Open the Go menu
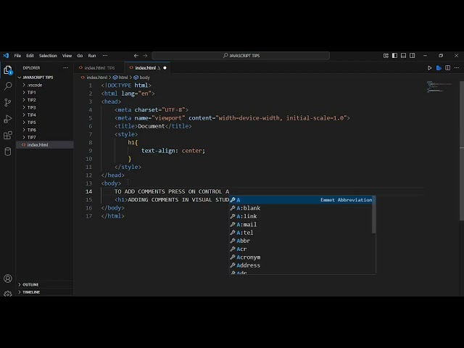The height and width of the screenshot is (348, 464). point(80,56)
